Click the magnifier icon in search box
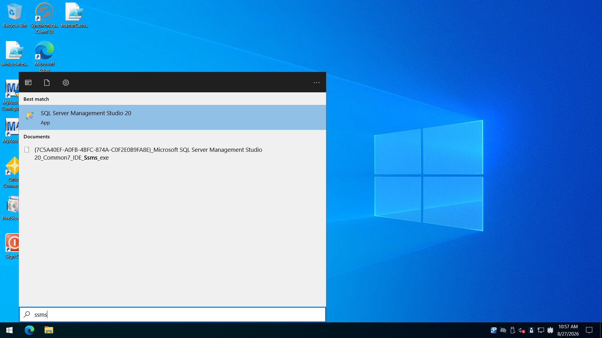 pyautogui.click(x=27, y=315)
